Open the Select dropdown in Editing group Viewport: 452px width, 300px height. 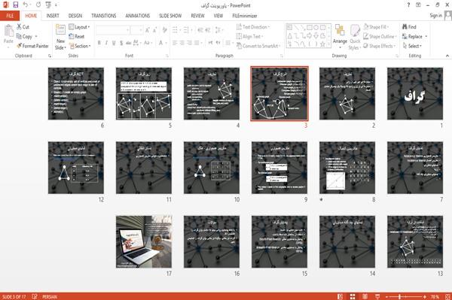pos(413,46)
